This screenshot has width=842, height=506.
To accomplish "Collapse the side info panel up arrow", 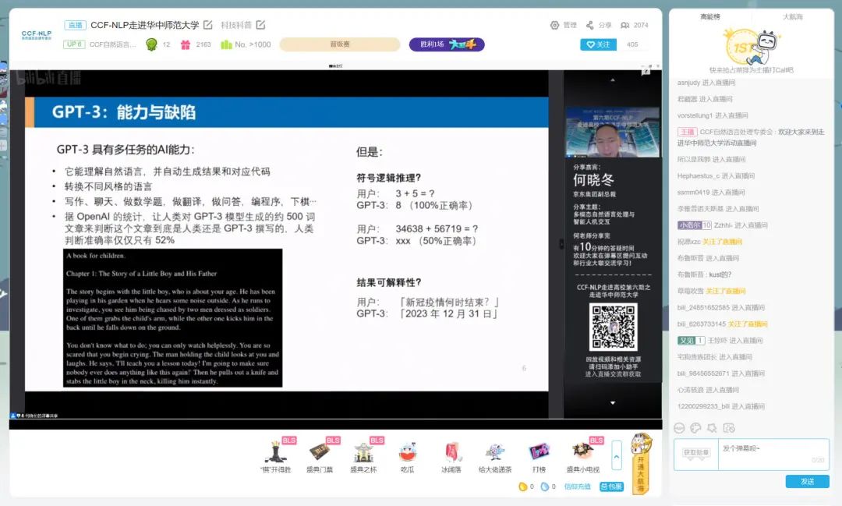I will [613, 80].
